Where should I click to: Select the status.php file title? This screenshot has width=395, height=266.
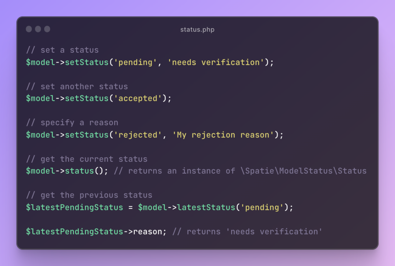coord(197,29)
